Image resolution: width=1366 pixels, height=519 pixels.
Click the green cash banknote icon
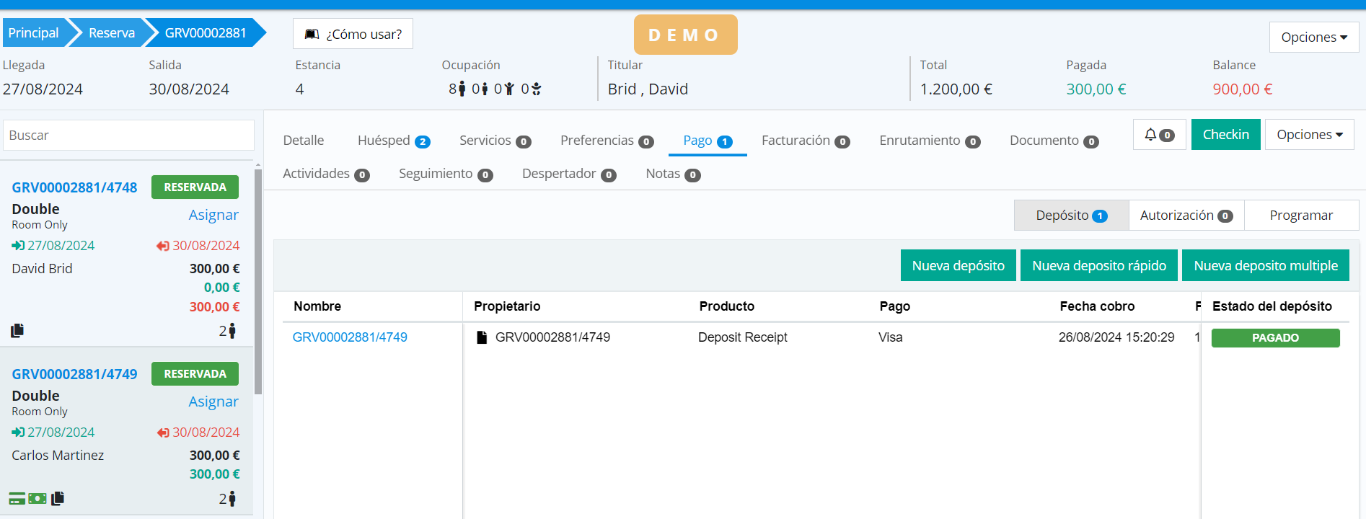tap(38, 499)
